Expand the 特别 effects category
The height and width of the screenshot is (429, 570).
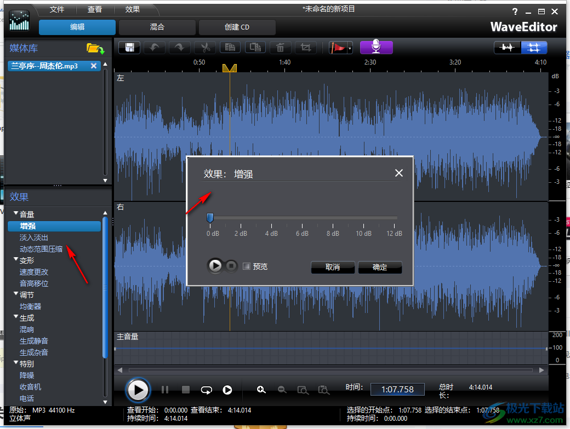pyautogui.click(x=16, y=363)
